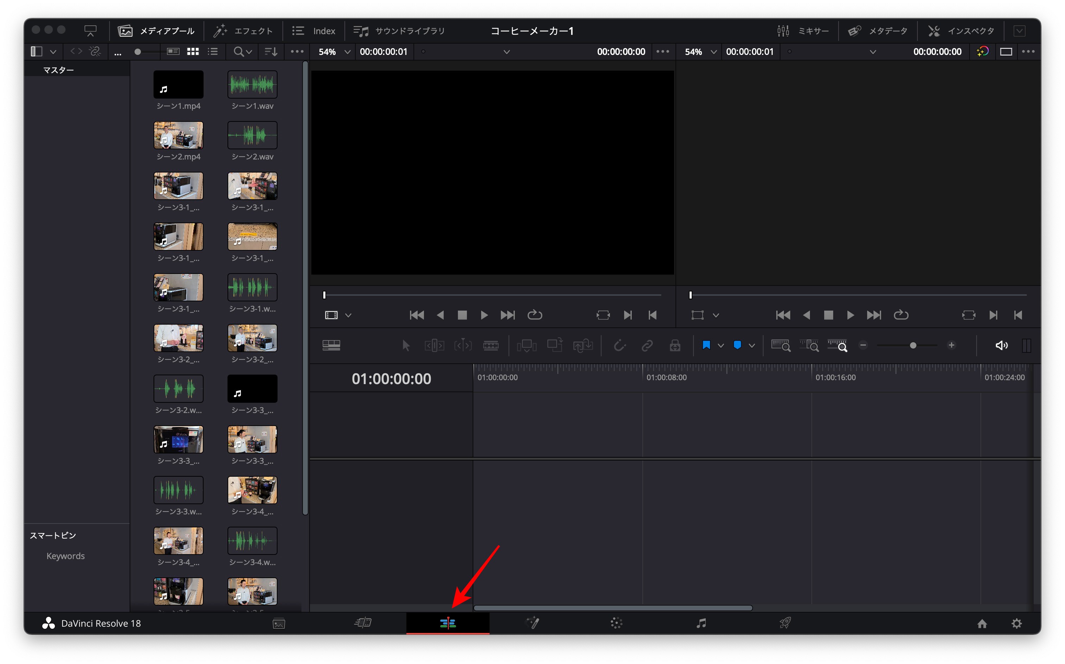The width and height of the screenshot is (1065, 664).
Task: Click the timeline zoom slider handle
Action: tap(913, 346)
